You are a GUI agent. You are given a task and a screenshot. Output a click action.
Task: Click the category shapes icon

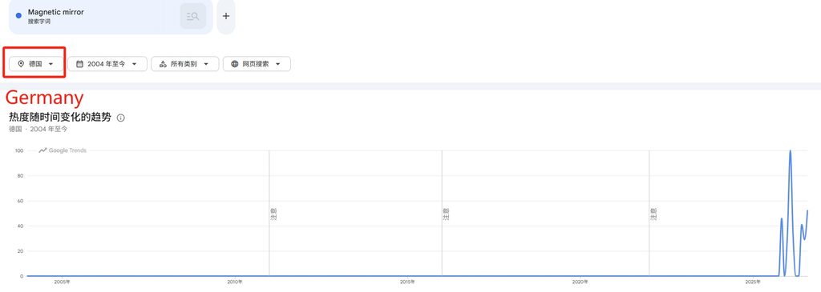click(x=163, y=64)
